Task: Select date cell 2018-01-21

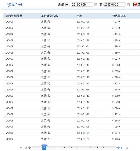Action: 83,47
